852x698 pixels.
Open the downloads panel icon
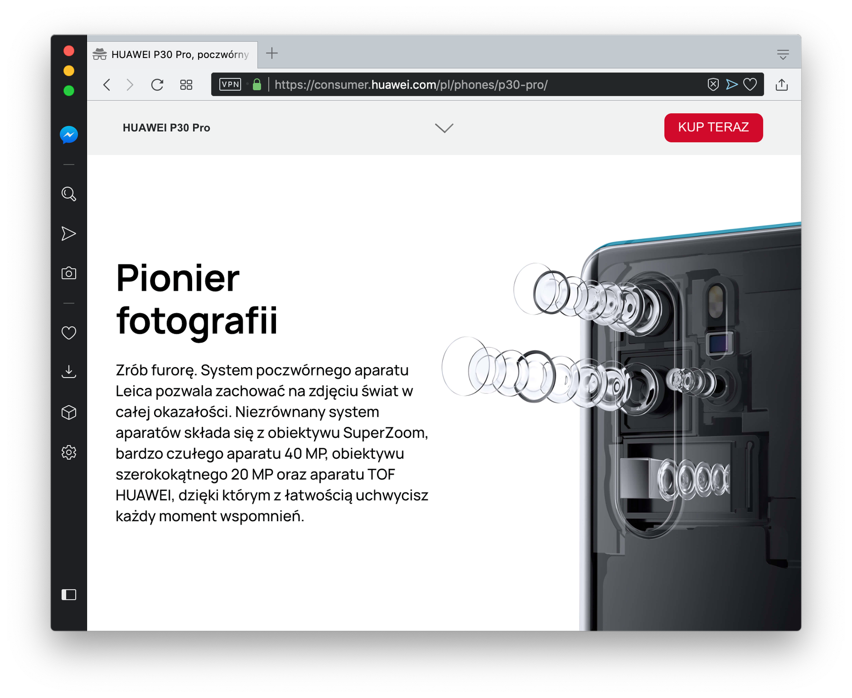69,372
